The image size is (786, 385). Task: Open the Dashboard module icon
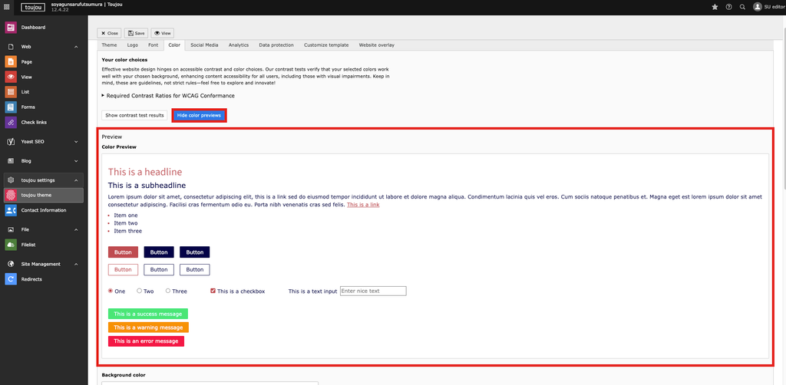11,28
